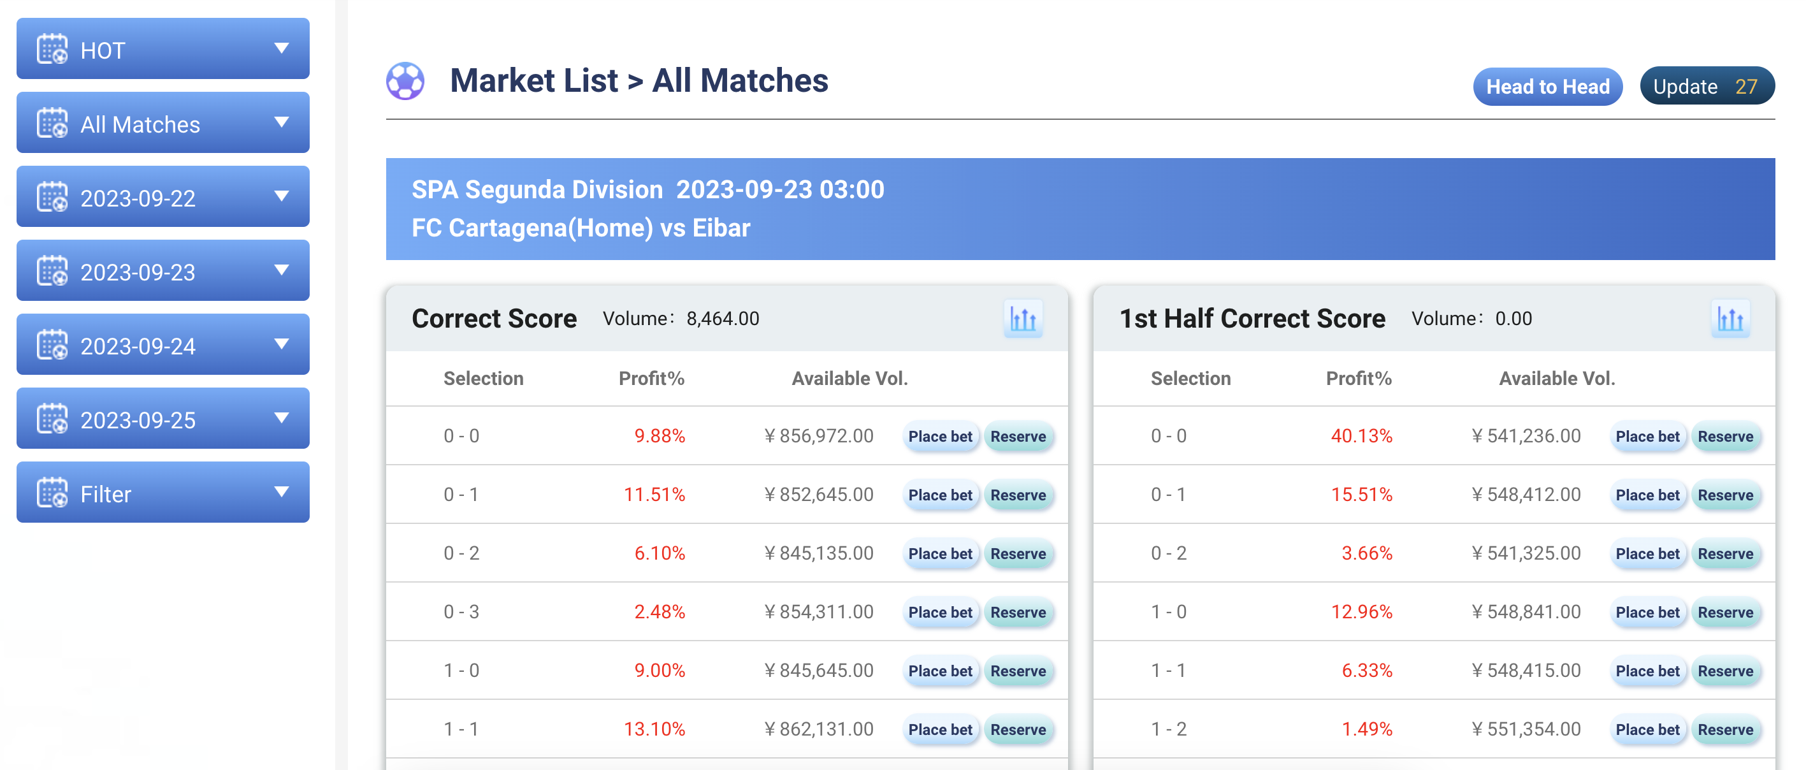This screenshot has width=1806, height=770.
Task: Click the 2023-09-24 calendar icon
Action: 53,345
